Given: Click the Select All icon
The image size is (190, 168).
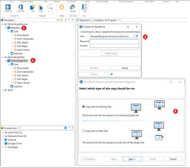Looking at the screenshot, I should coord(50,7).
